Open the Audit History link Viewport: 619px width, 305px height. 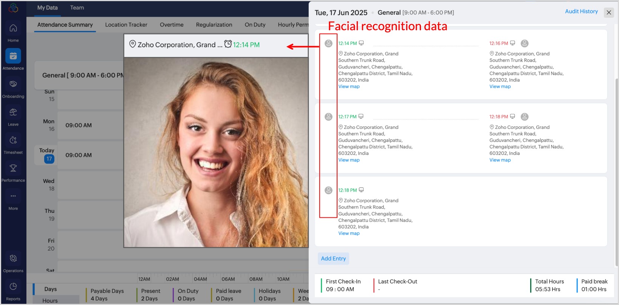click(x=582, y=11)
